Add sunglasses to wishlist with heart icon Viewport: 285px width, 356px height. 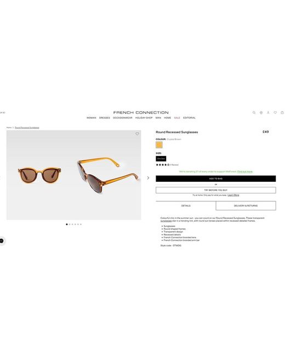[x=137, y=134]
